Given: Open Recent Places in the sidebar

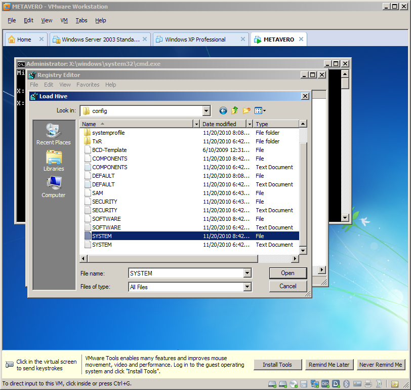Looking at the screenshot, I should 54,134.
